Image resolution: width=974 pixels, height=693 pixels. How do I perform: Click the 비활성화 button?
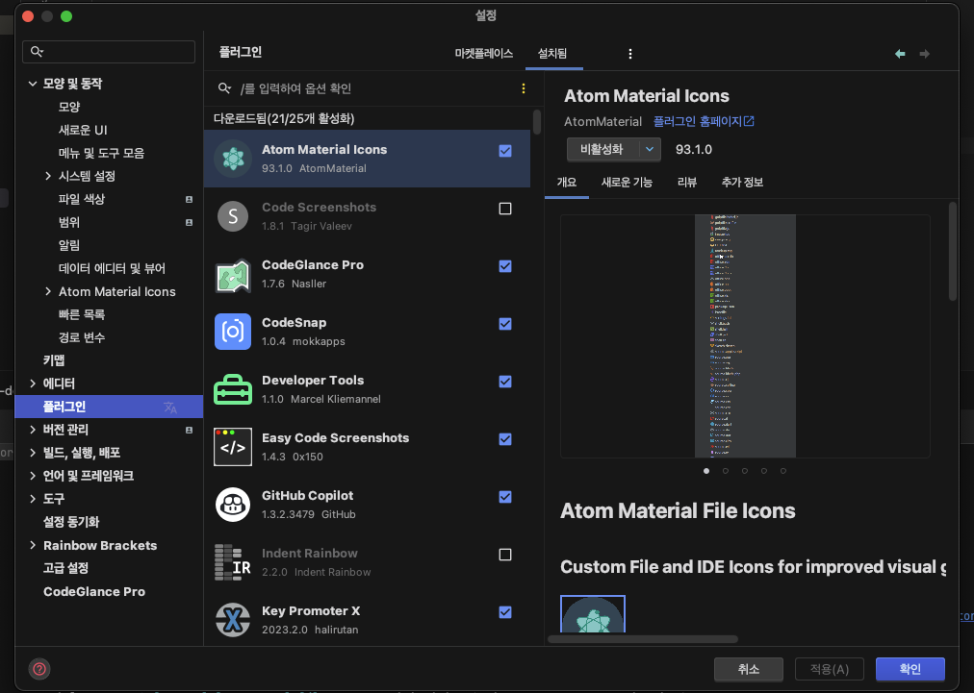(602, 150)
